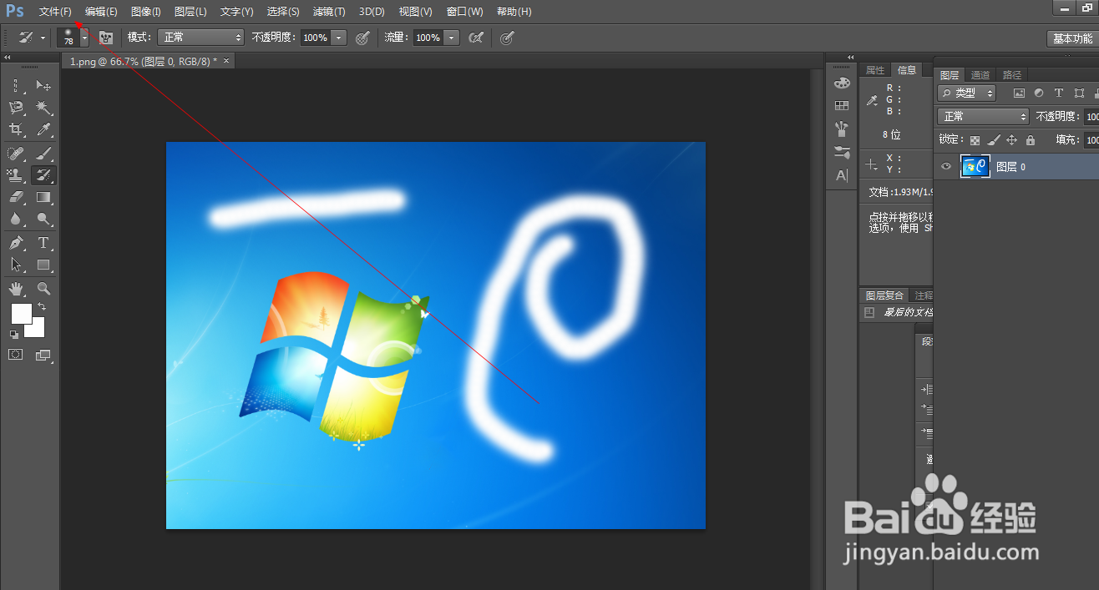Screen dimensions: 1099x590
Task: Toggle Quick Mask mode
Action: [x=16, y=355]
